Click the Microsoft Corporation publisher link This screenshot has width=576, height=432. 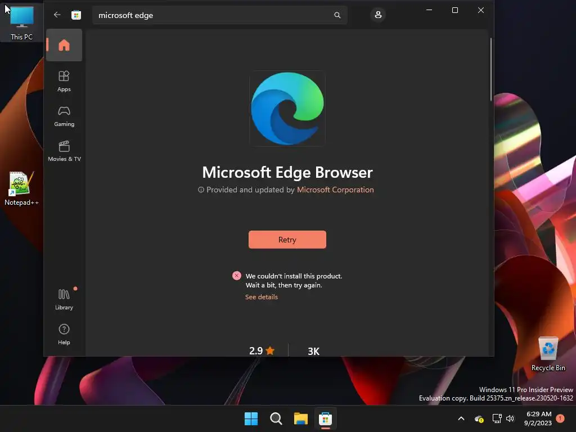pyautogui.click(x=335, y=190)
